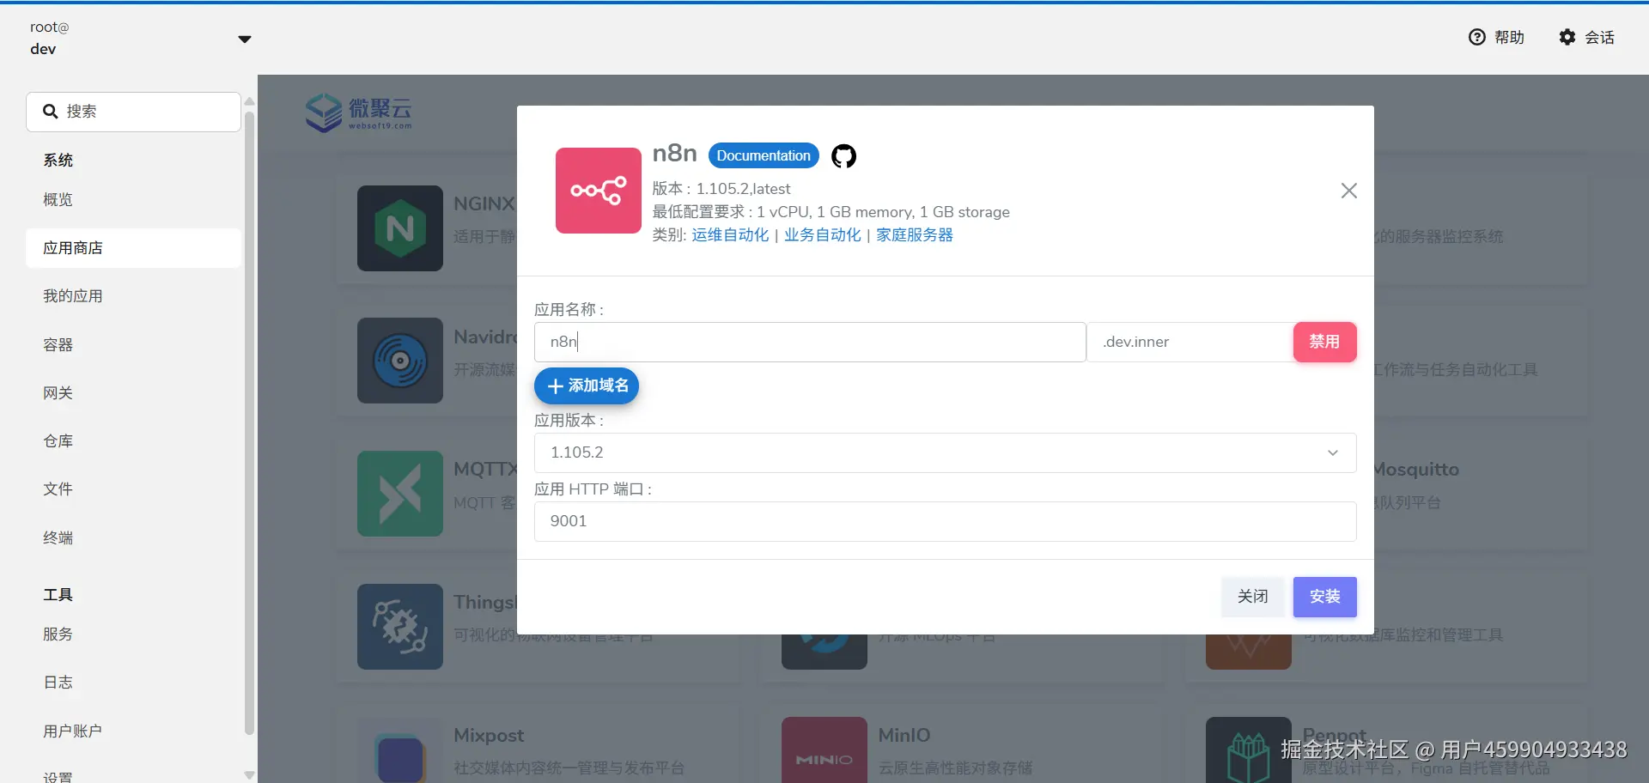The width and height of the screenshot is (1649, 783).
Task: Click the Add Domain button
Action: tap(587, 385)
